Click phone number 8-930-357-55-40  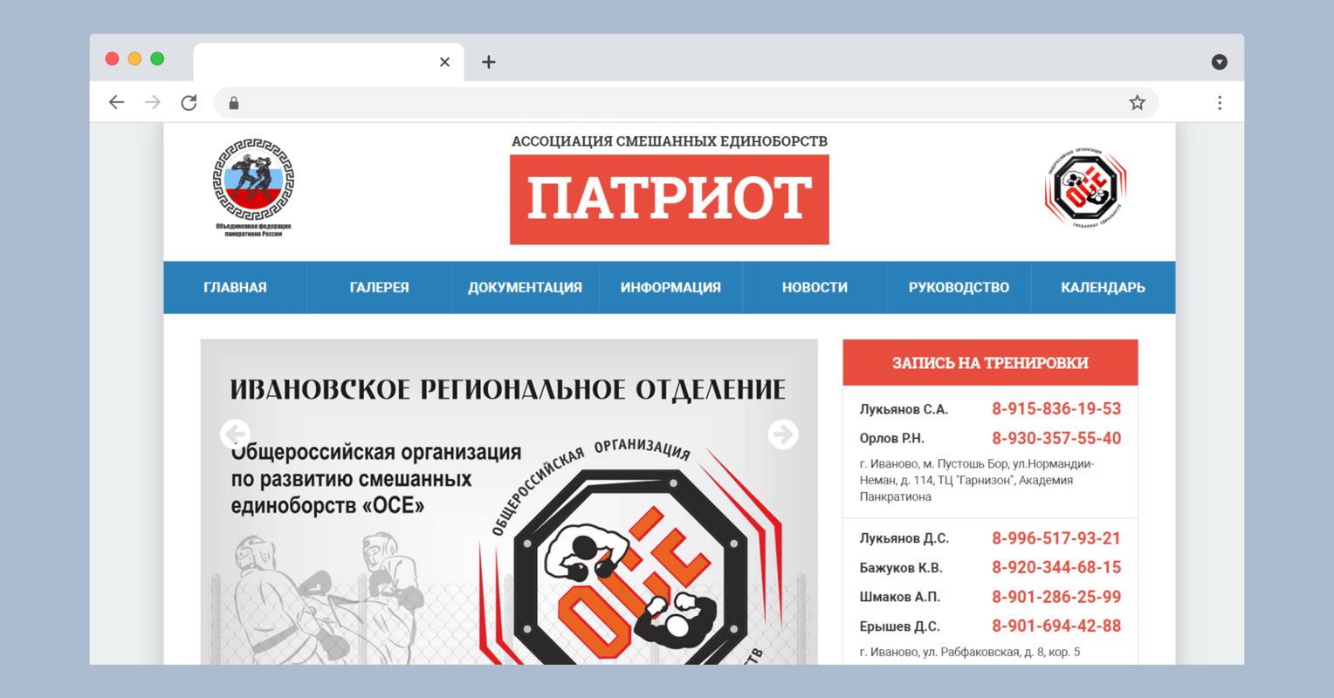(x=1056, y=438)
